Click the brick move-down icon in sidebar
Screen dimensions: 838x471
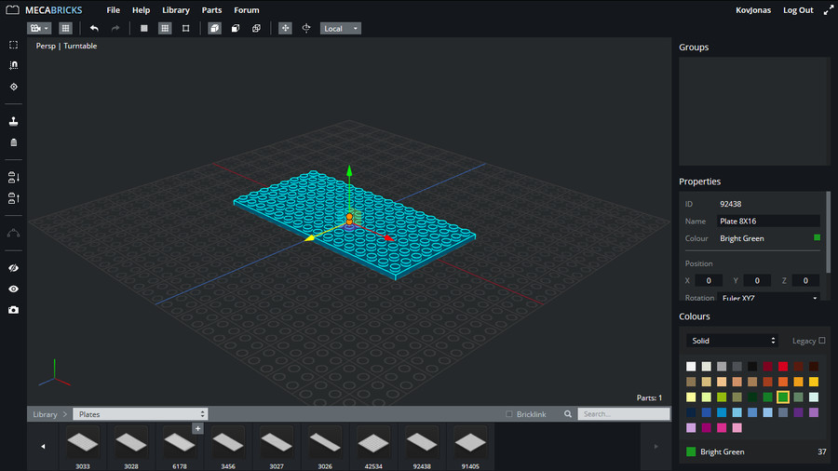click(x=13, y=177)
